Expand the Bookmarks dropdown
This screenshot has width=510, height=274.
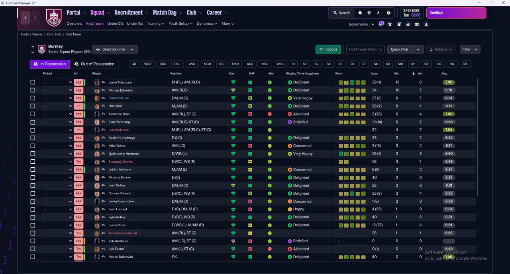coord(361,24)
